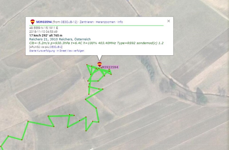Click the balloon marker on the map
Screen dimensions: 229x150
[99, 64]
